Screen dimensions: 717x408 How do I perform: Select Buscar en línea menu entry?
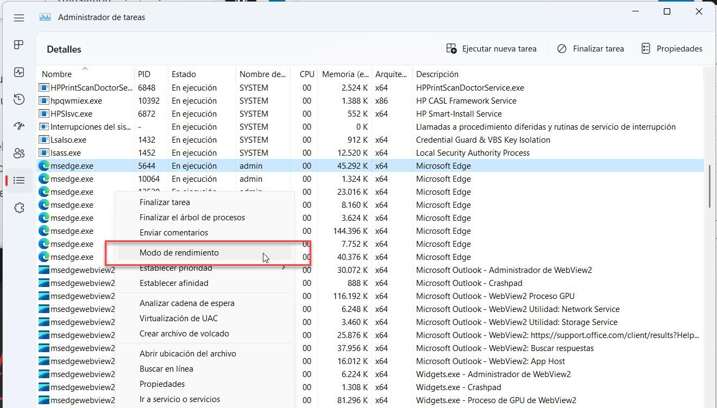tap(204, 369)
